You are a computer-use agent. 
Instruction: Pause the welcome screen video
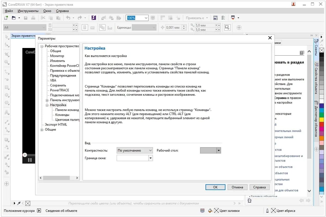30,160
